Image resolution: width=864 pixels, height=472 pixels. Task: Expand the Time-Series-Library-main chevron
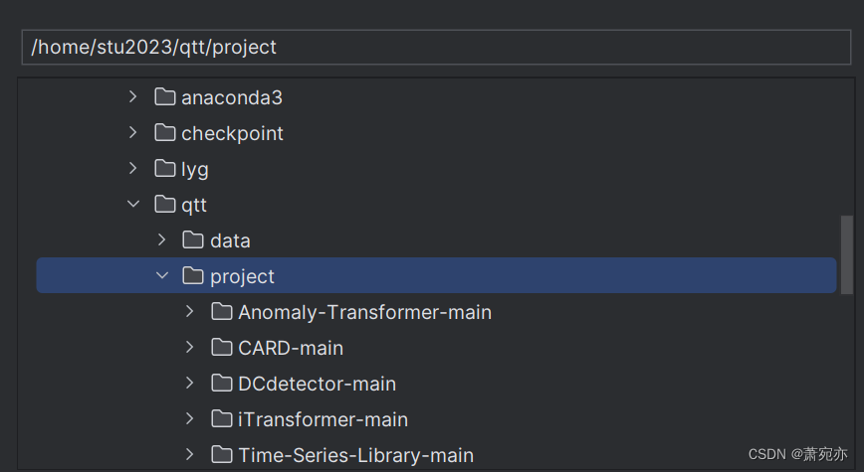(x=190, y=455)
